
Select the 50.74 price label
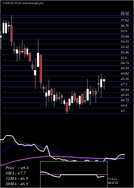click(125, 63)
